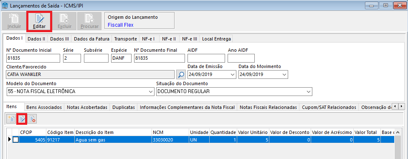Select the Duplicatas tab
This screenshot has height=159, width=408.
124,107
